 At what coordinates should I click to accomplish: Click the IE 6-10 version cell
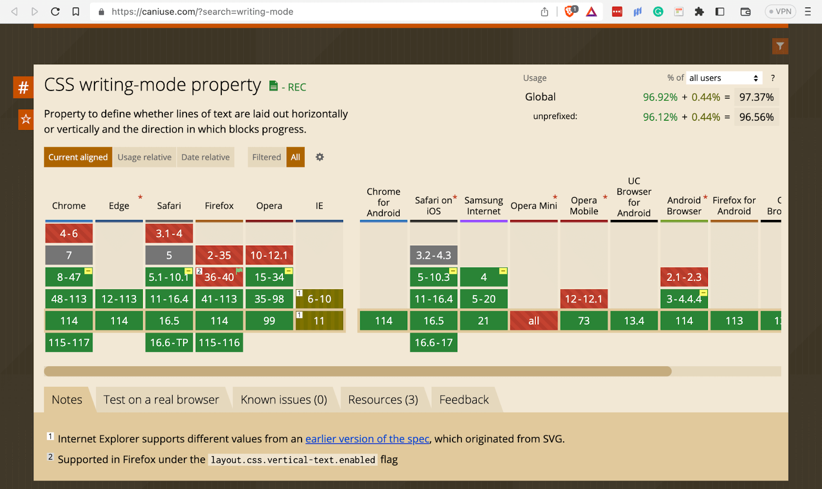[320, 299]
